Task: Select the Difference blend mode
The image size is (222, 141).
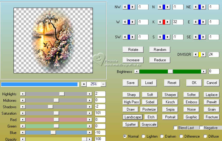Action: 181,136
